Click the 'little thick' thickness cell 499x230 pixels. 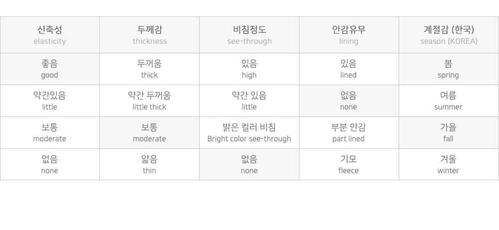[149, 101]
